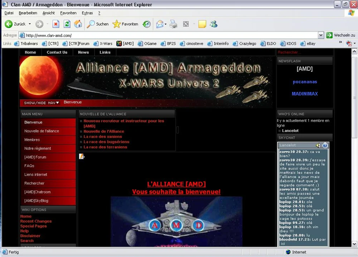Click Wechseln zu green go arrow
Image resolution: width=358 pixels, height=257 pixels.
click(x=329, y=35)
